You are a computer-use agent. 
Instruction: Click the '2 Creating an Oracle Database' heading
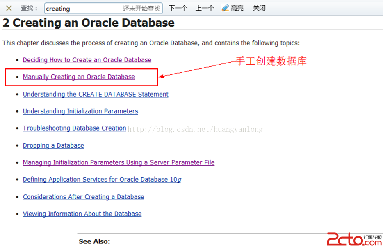[89, 23]
